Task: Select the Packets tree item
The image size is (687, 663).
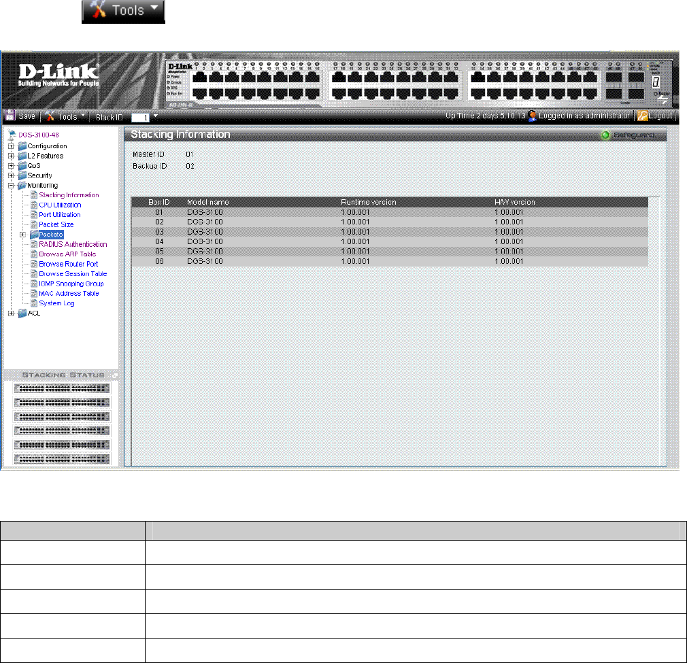Action: point(51,235)
